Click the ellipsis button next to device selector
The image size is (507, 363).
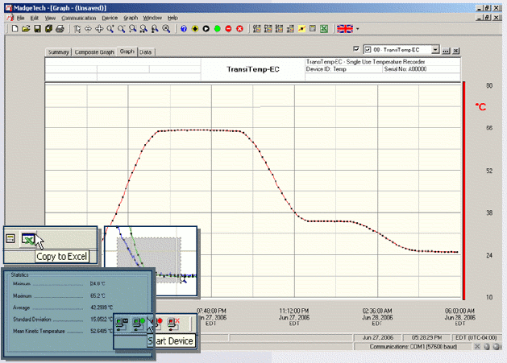(x=446, y=51)
